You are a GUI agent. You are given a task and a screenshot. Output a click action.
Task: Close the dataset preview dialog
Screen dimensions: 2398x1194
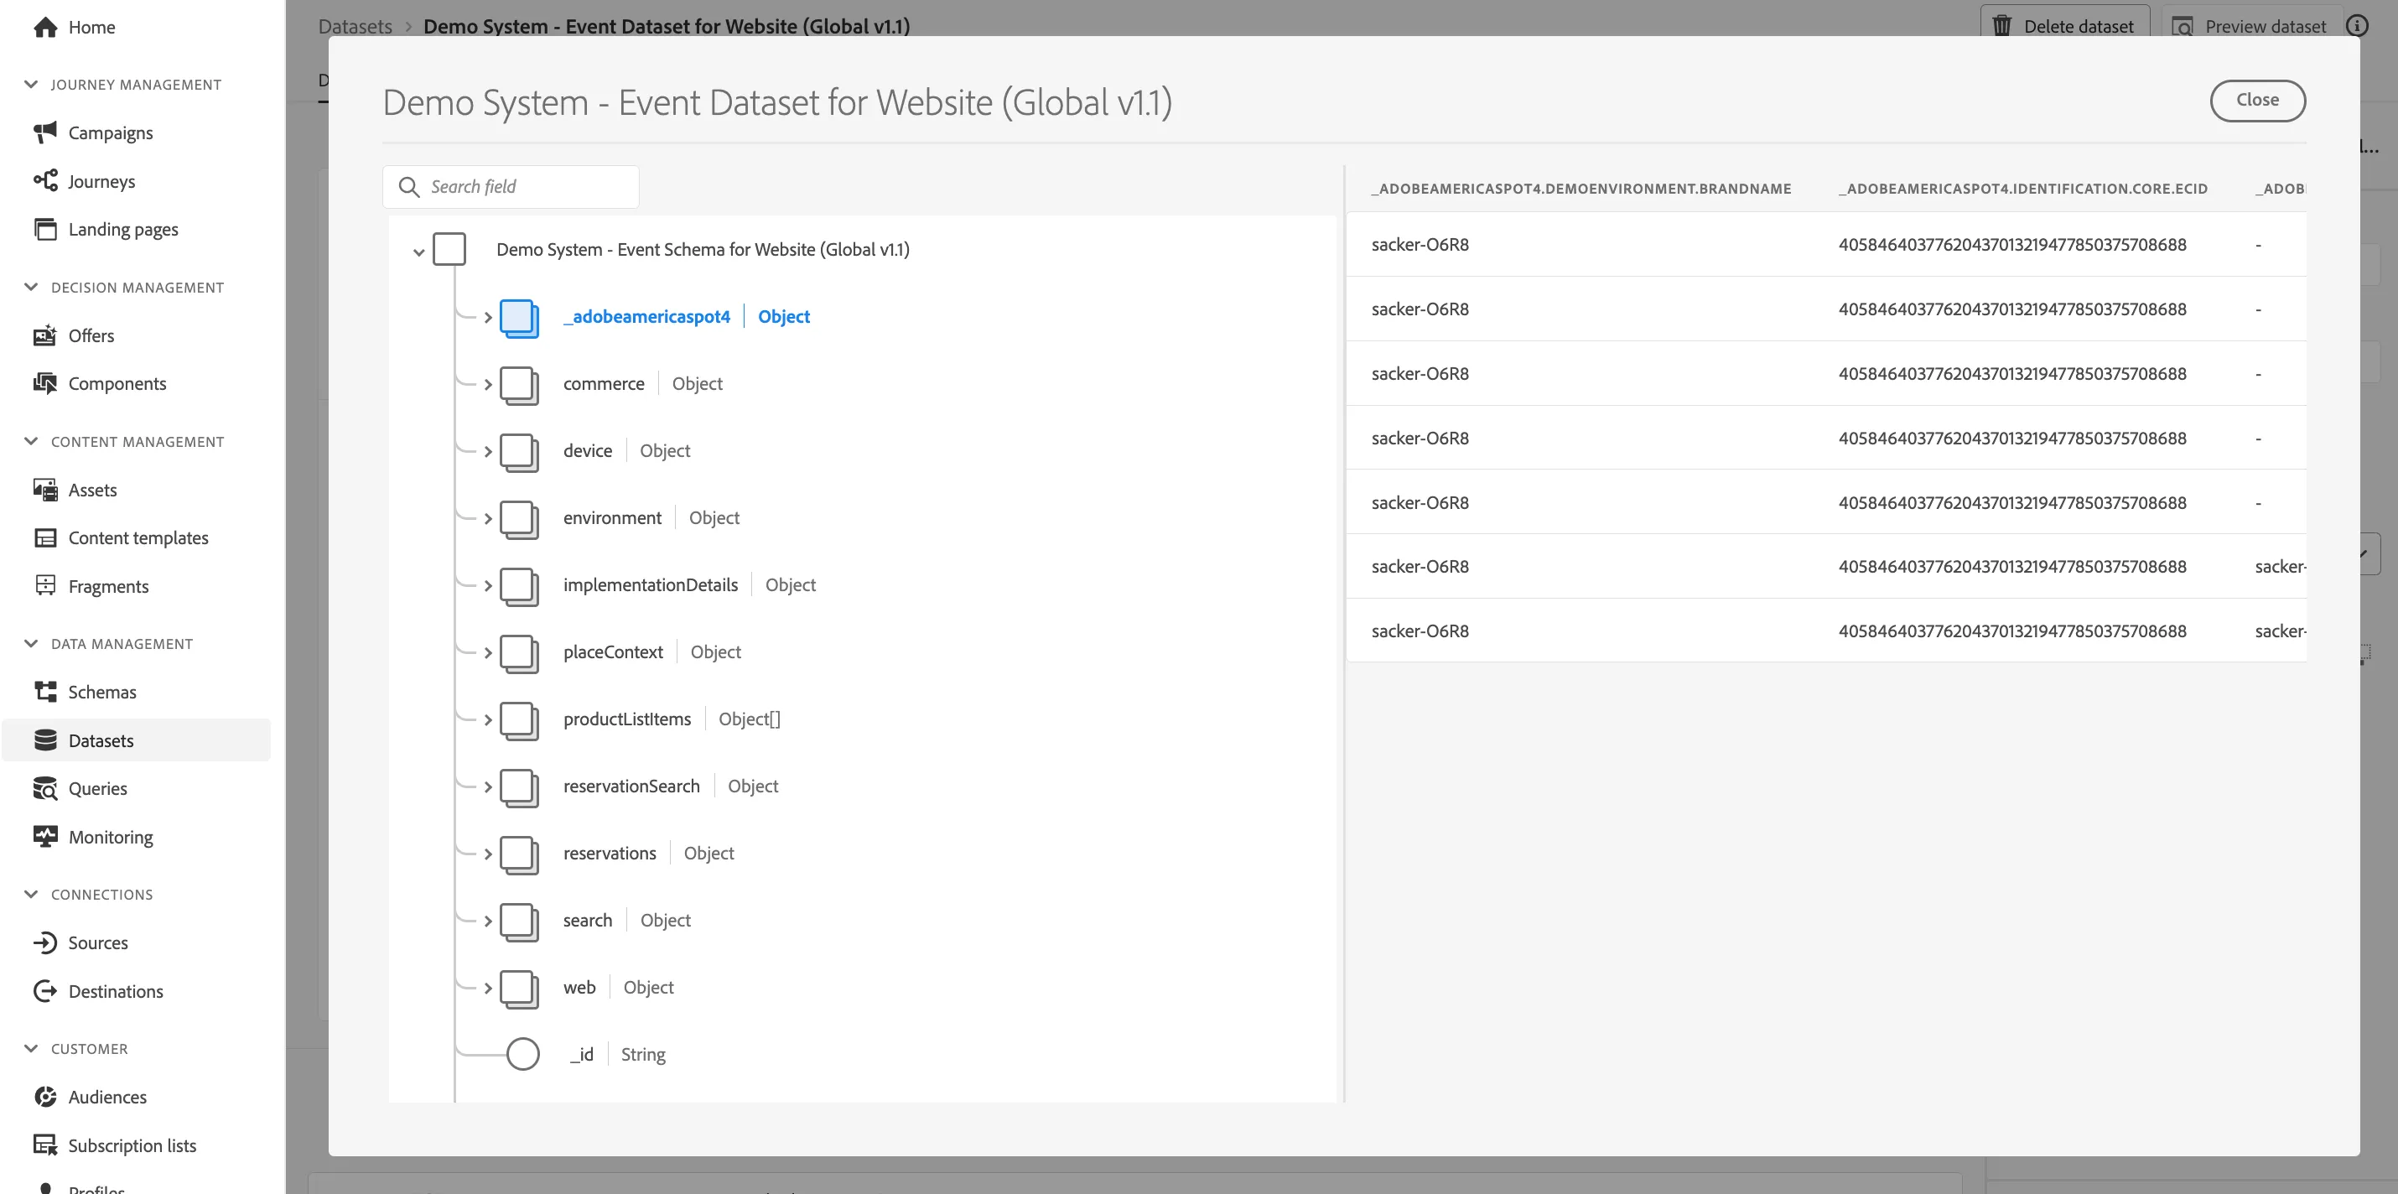pyautogui.click(x=2257, y=101)
